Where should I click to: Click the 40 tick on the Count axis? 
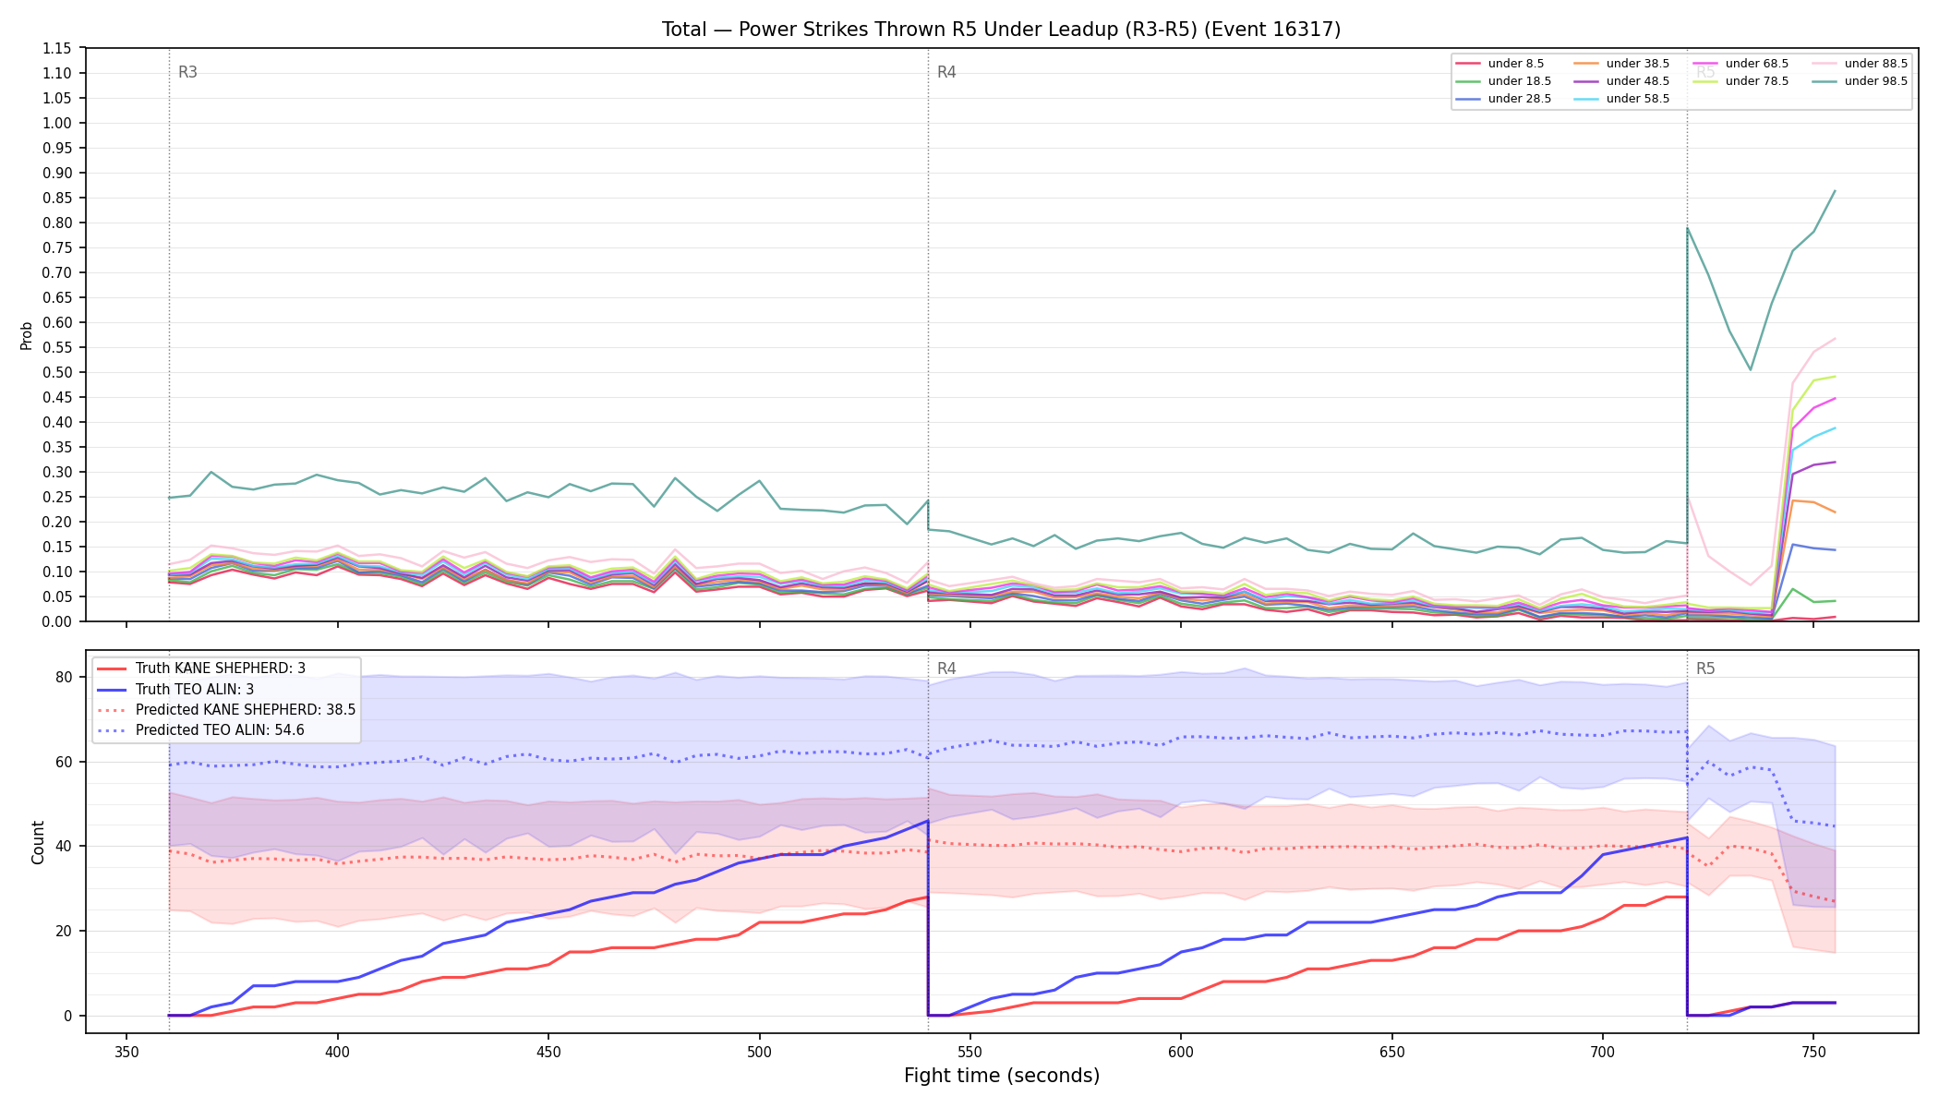[64, 847]
